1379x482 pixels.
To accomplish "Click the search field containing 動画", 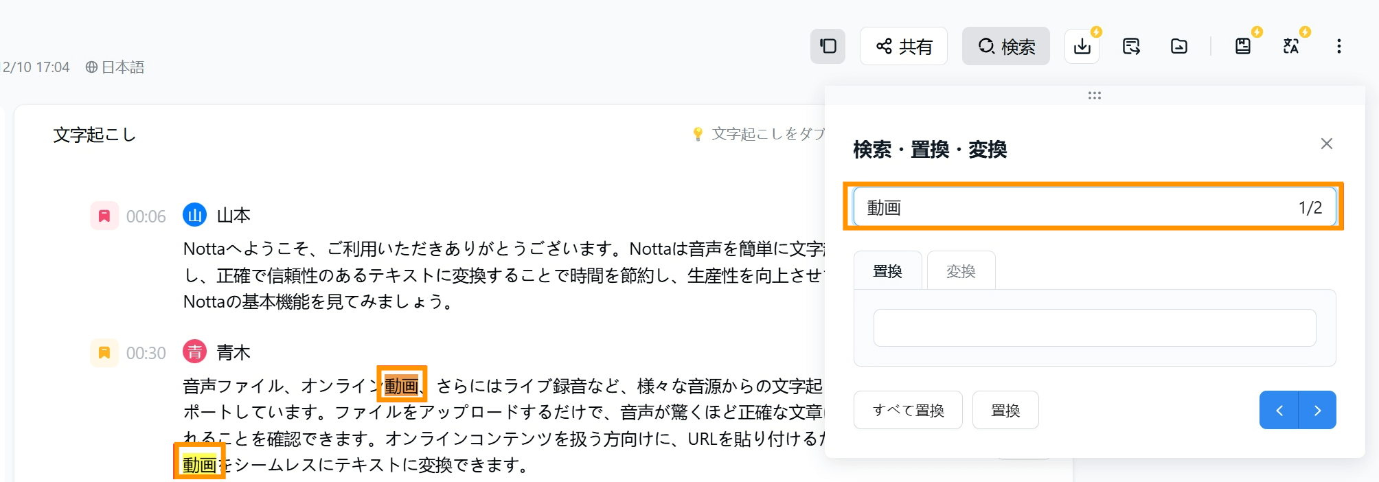I will tap(1095, 207).
